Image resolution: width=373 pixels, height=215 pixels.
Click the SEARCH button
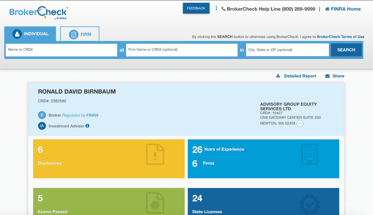coord(346,50)
